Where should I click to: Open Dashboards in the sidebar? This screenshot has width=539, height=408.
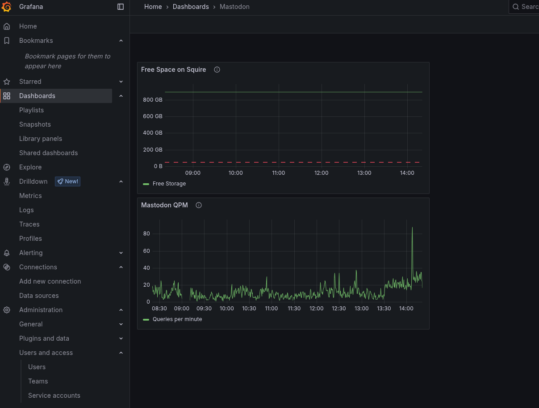(37, 96)
